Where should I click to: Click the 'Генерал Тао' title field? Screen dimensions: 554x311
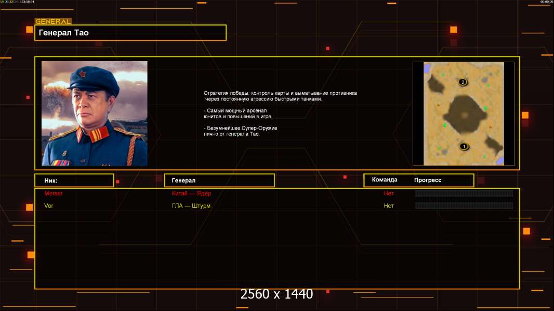tap(130, 33)
